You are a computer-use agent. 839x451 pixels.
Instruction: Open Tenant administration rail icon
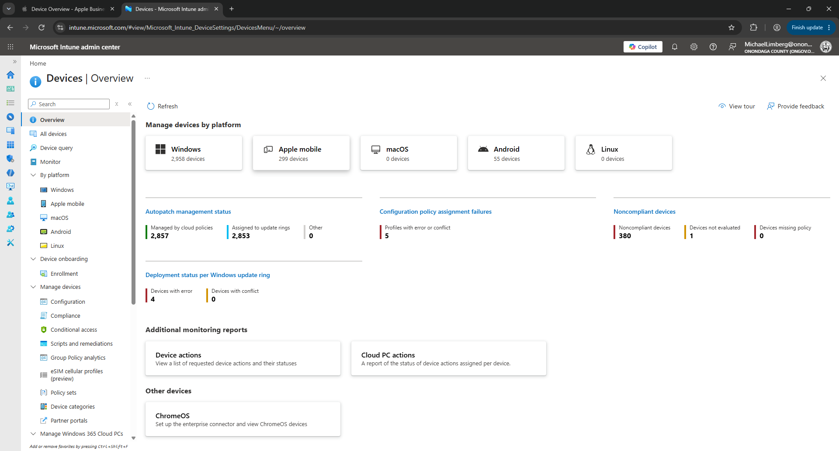click(10, 229)
